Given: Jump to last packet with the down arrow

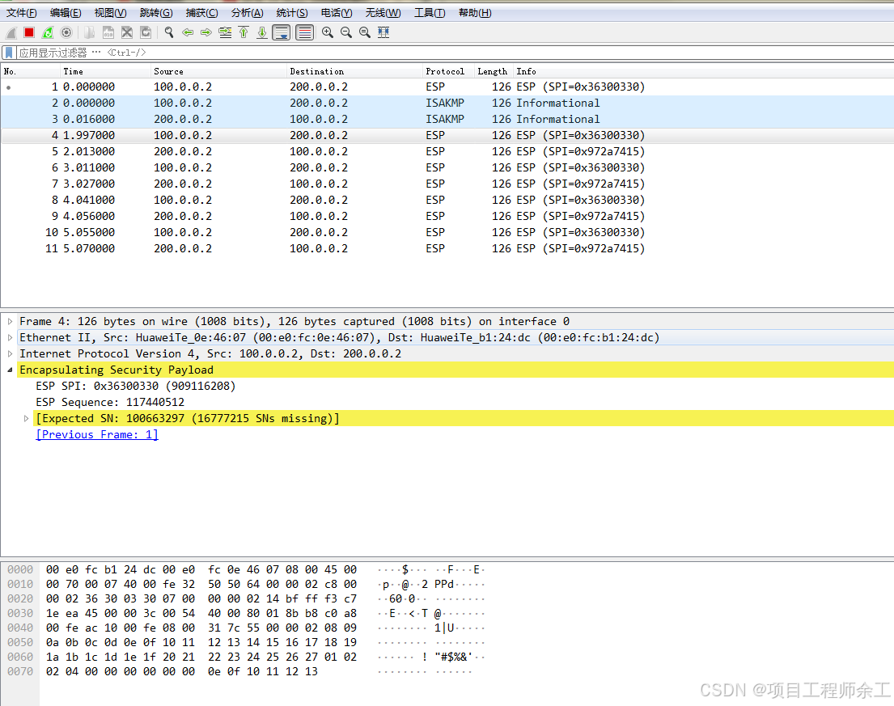Looking at the screenshot, I should (x=262, y=32).
